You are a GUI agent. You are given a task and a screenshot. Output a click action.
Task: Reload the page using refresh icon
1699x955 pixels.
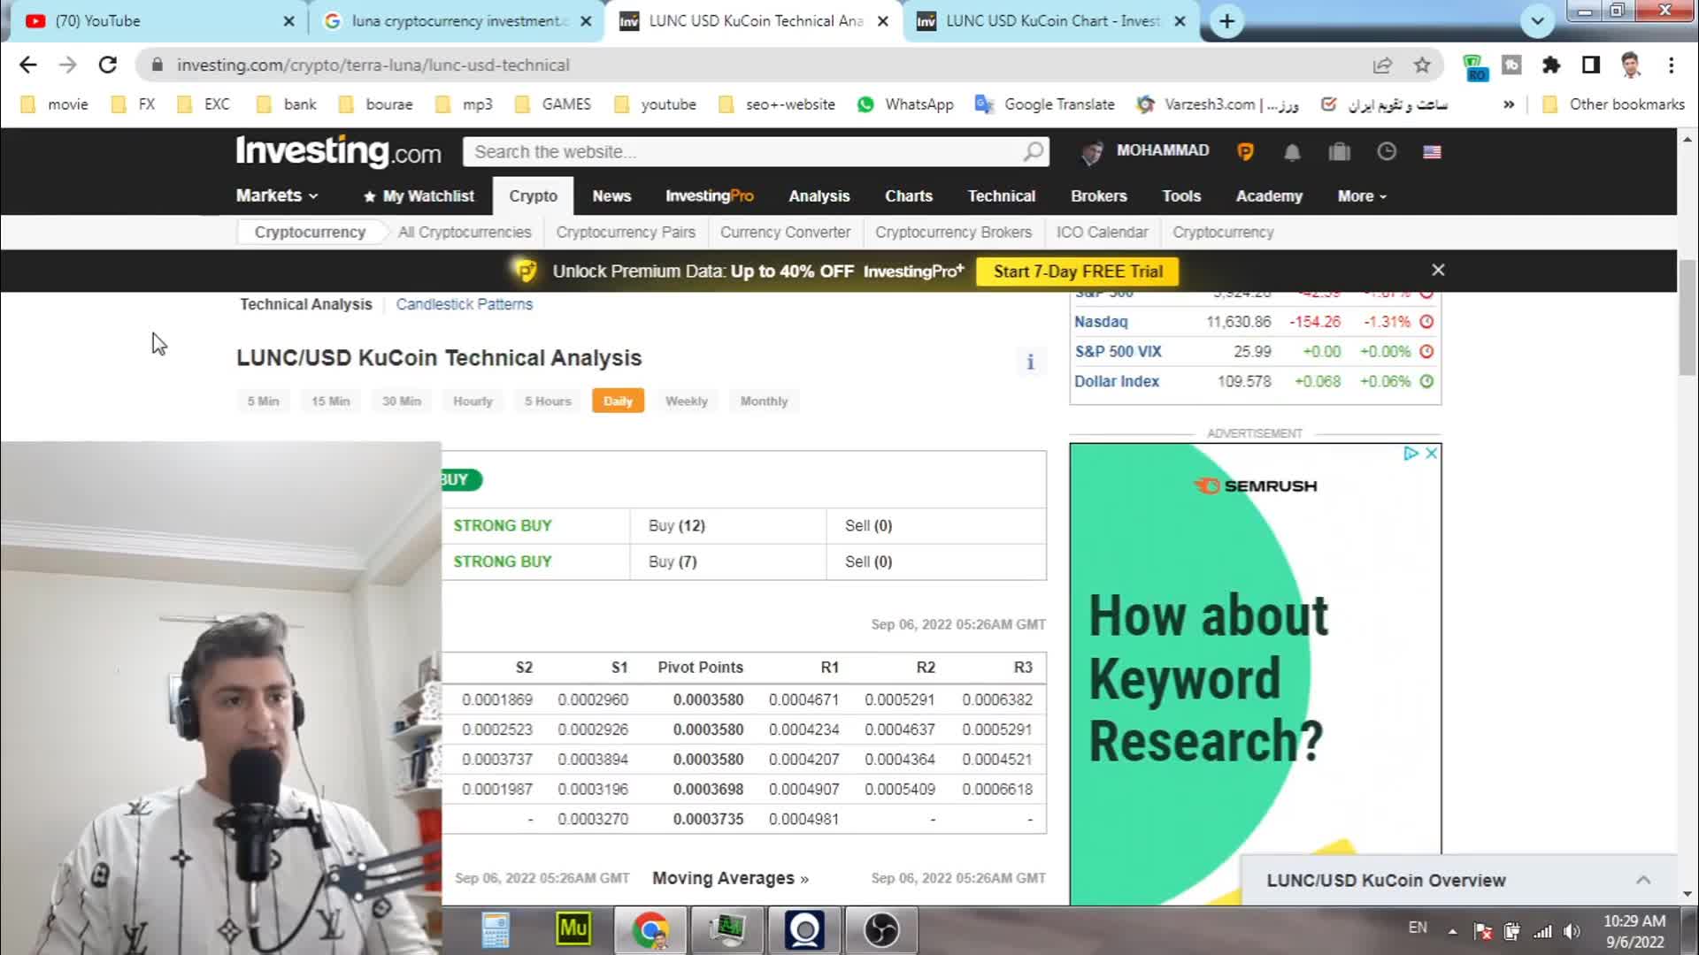(x=108, y=65)
